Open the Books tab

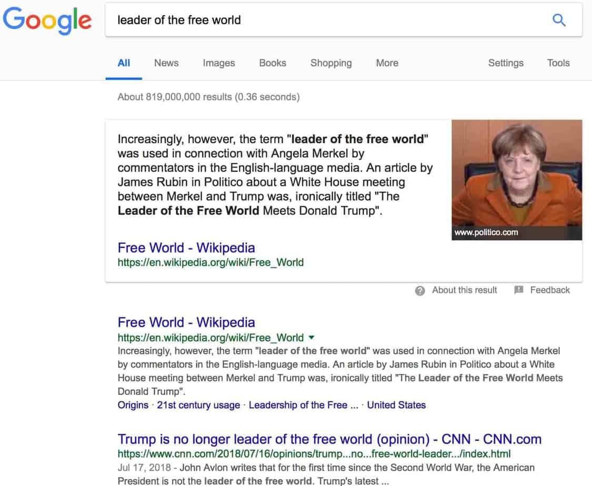tap(273, 63)
